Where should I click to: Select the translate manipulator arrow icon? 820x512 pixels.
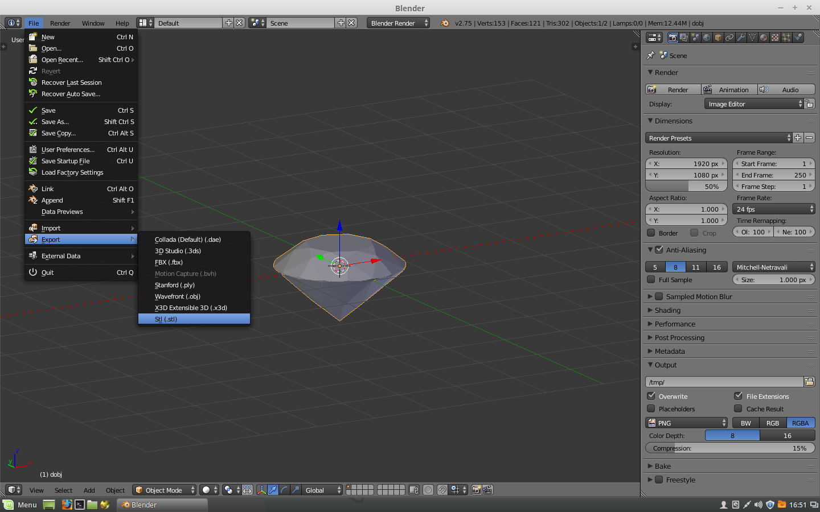pos(273,490)
